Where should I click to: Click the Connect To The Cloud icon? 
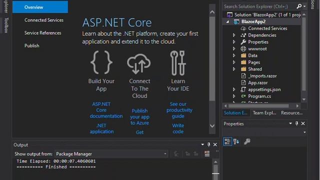pyautogui.click(x=139, y=63)
